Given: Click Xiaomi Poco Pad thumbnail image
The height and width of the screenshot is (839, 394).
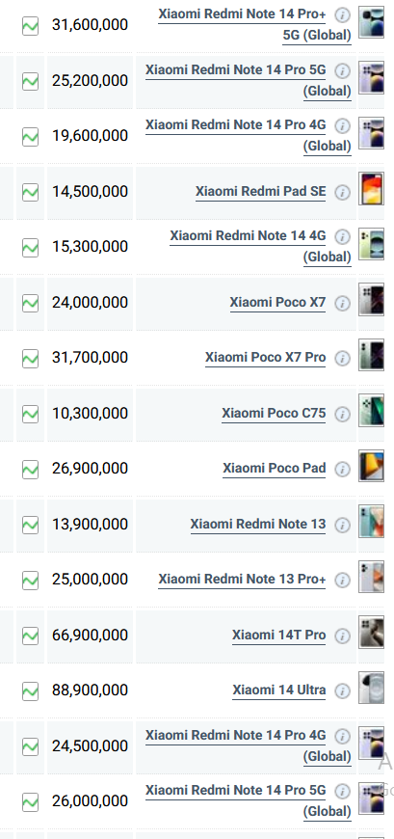Looking at the screenshot, I should [371, 466].
